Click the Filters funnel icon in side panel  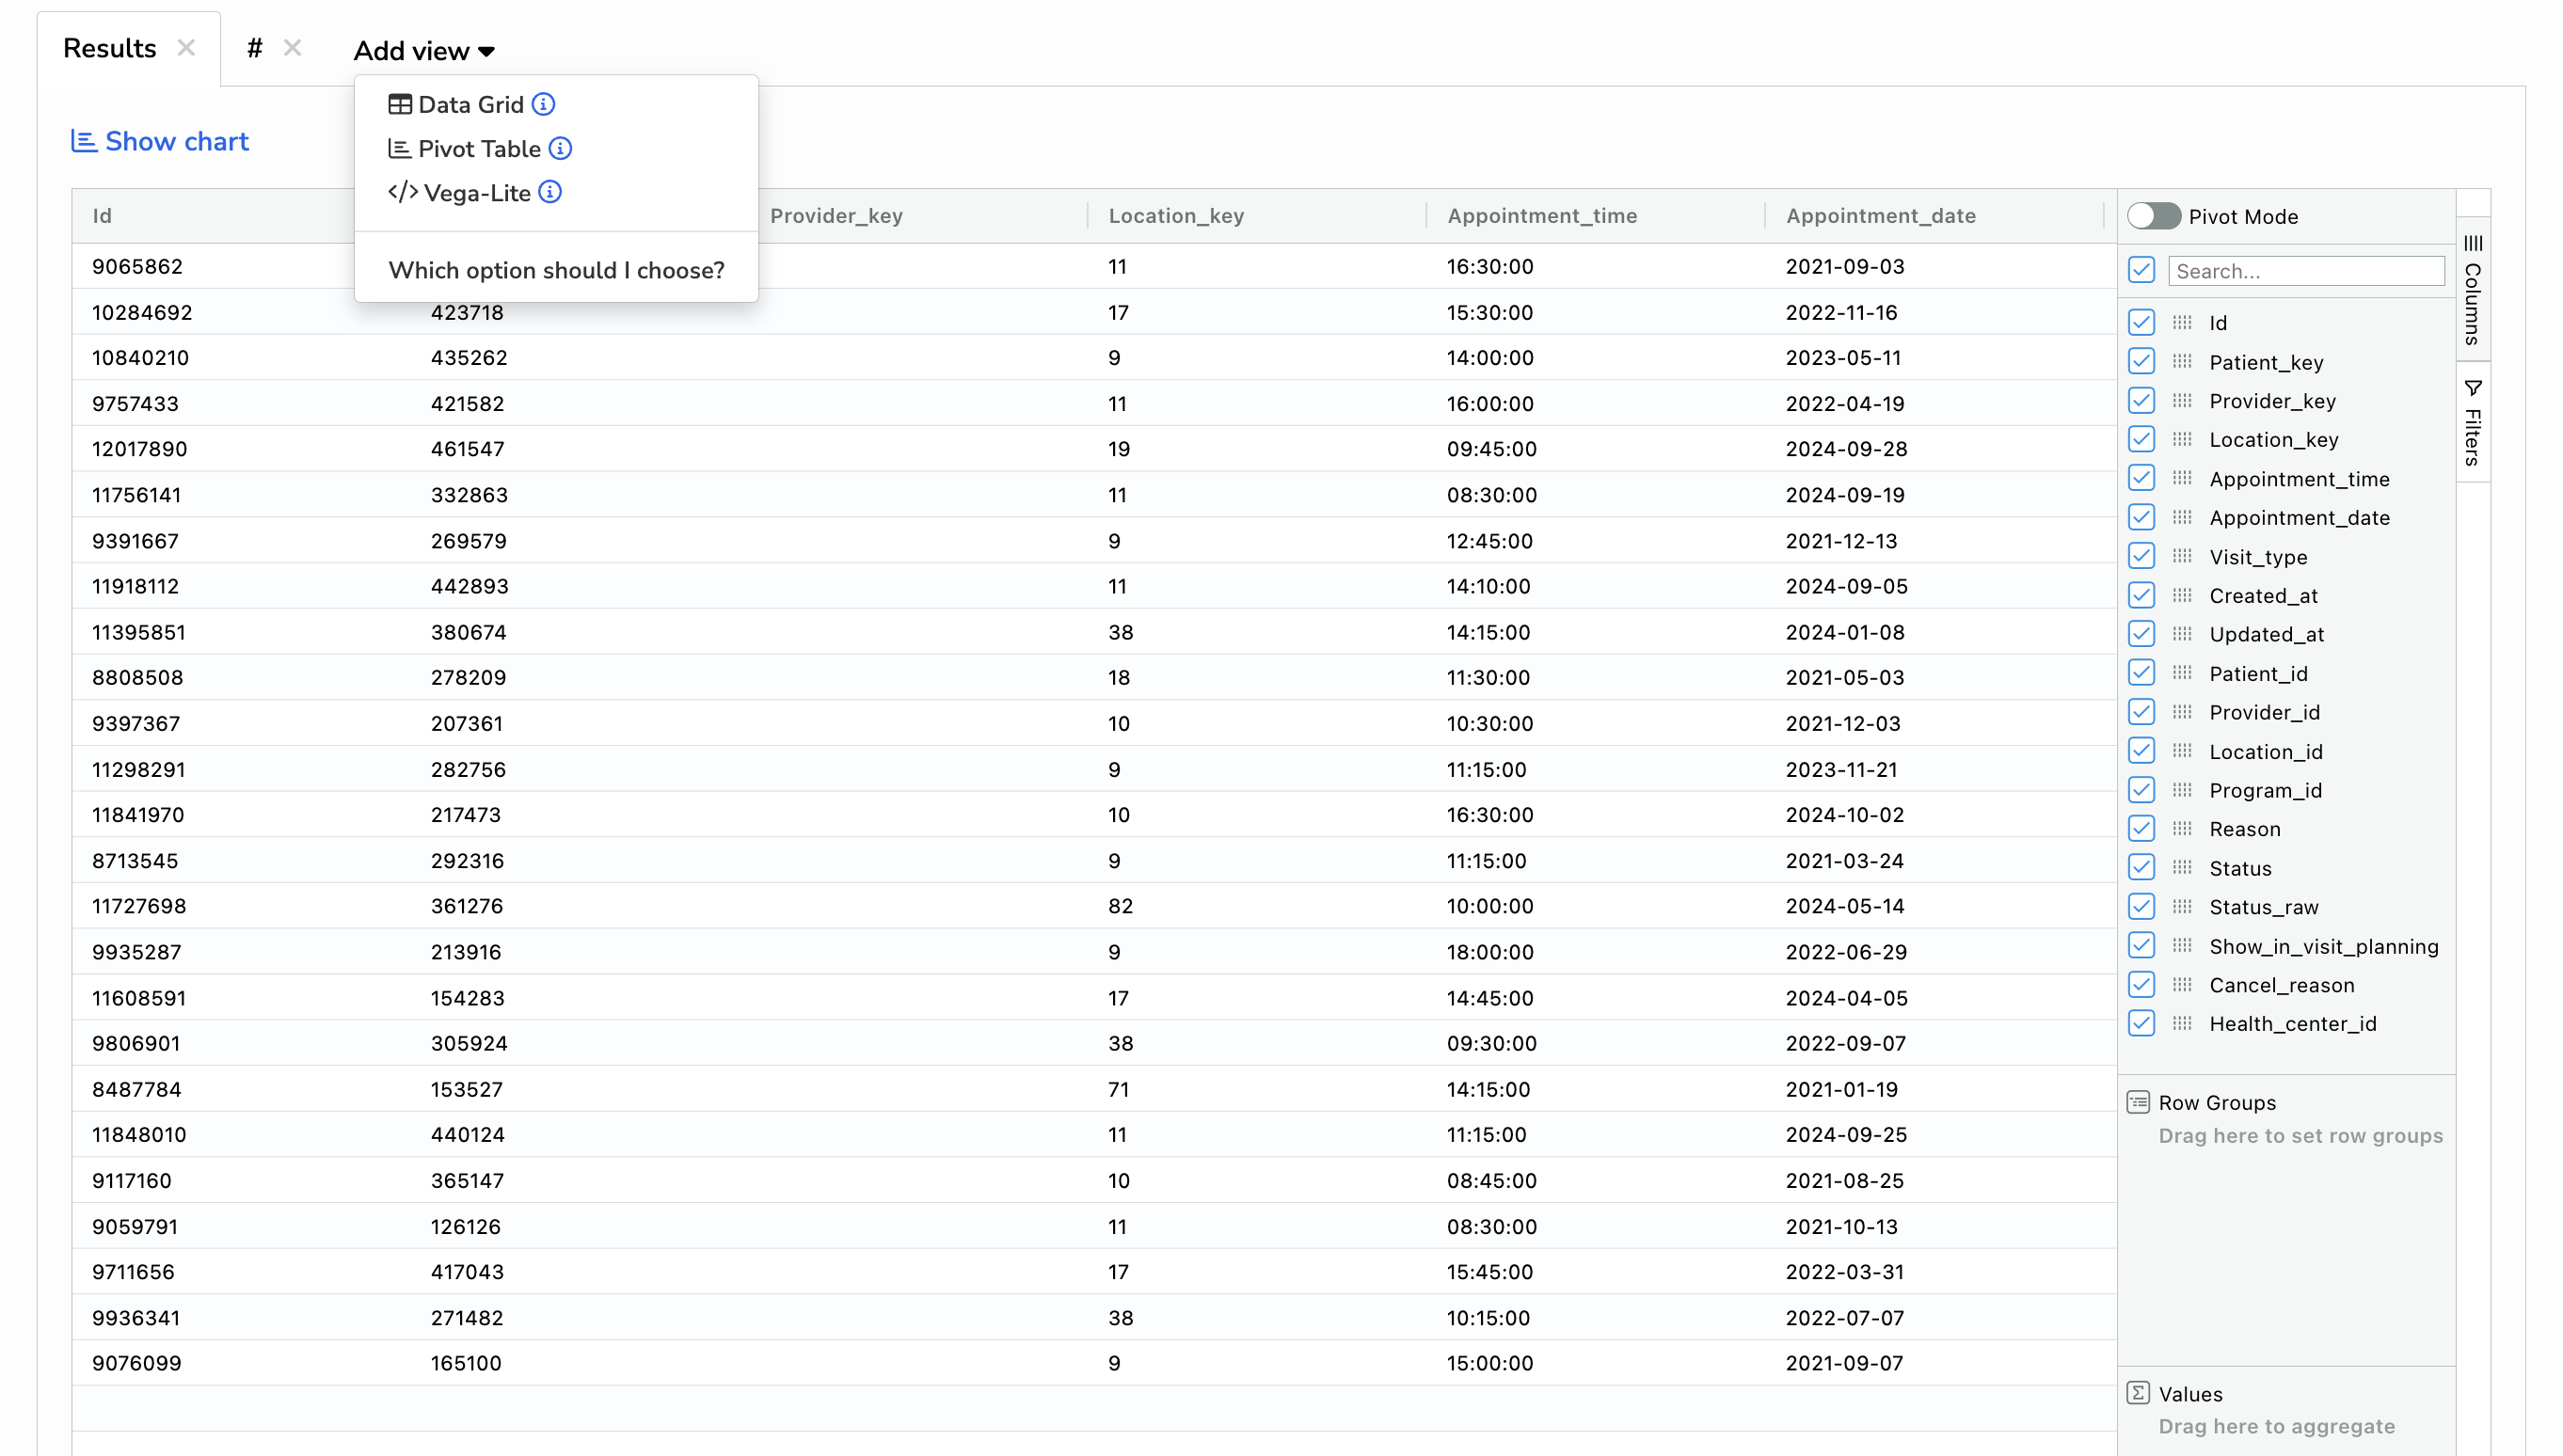(2473, 388)
